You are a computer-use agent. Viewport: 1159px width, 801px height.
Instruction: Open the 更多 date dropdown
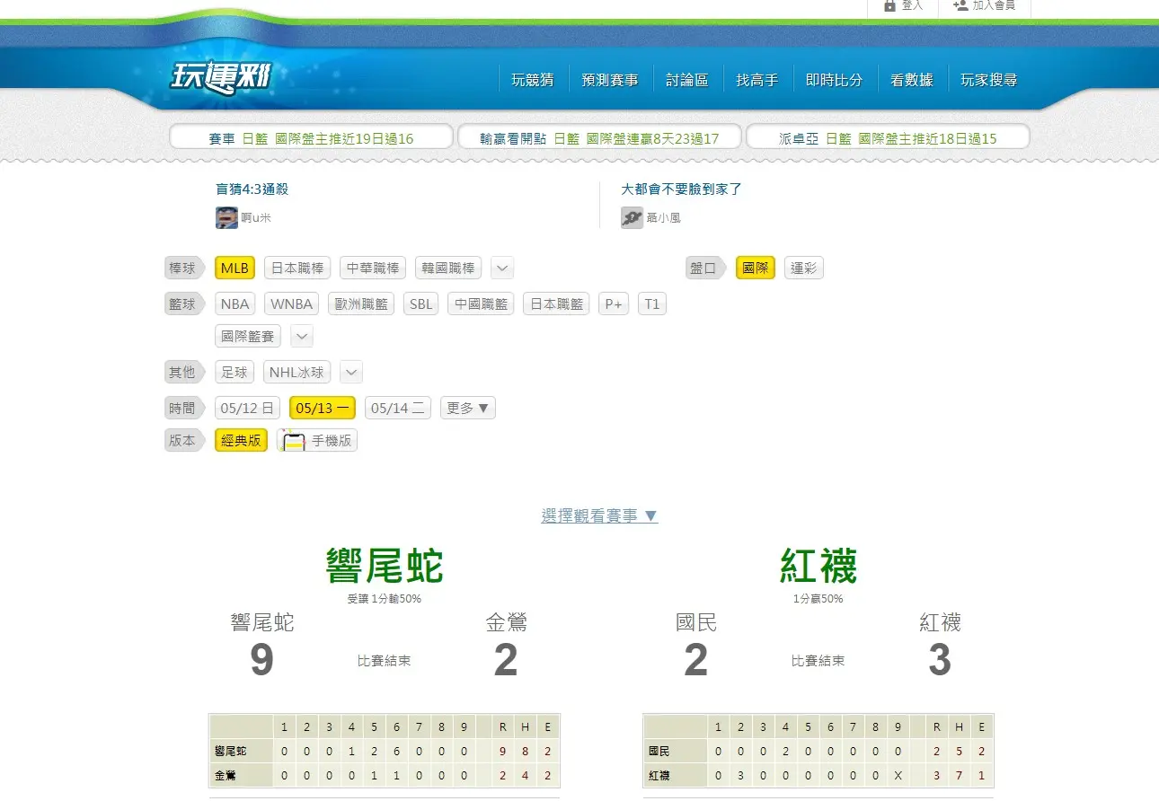[x=467, y=408]
